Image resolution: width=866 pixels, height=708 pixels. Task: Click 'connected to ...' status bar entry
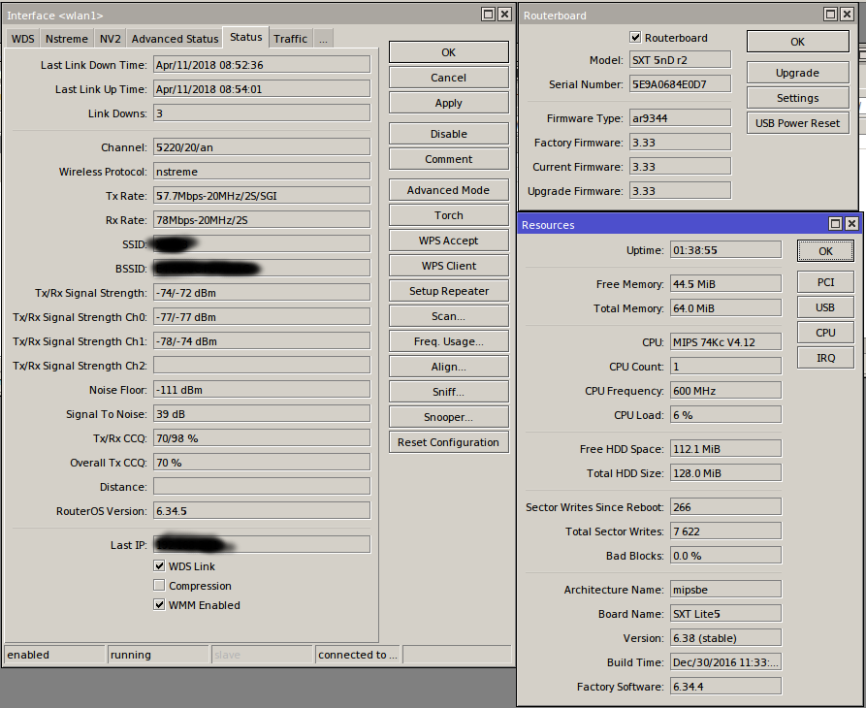click(x=357, y=655)
